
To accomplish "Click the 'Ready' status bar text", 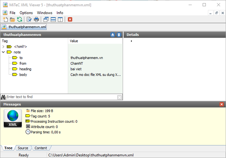I will 24,155.
